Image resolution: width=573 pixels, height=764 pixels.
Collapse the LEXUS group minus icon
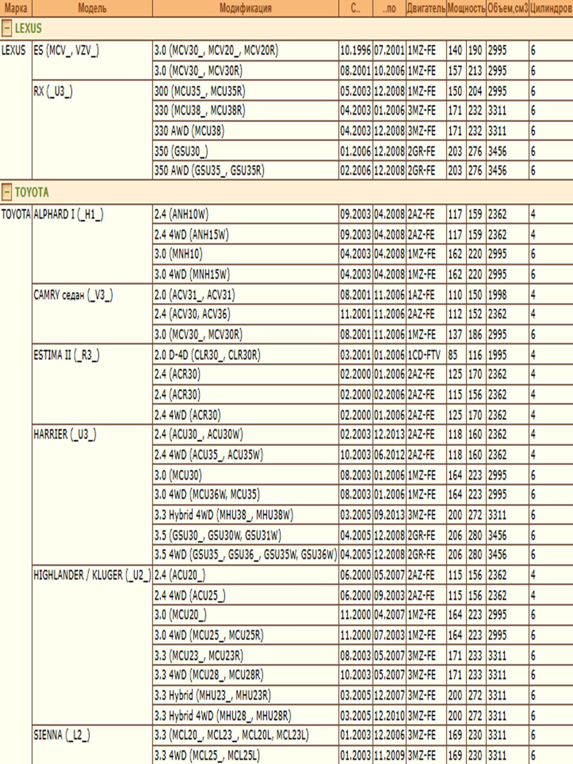(x=7, y=28)
